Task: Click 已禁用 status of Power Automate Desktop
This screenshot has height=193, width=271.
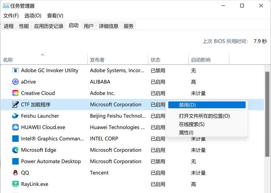Action: [158, 161]
